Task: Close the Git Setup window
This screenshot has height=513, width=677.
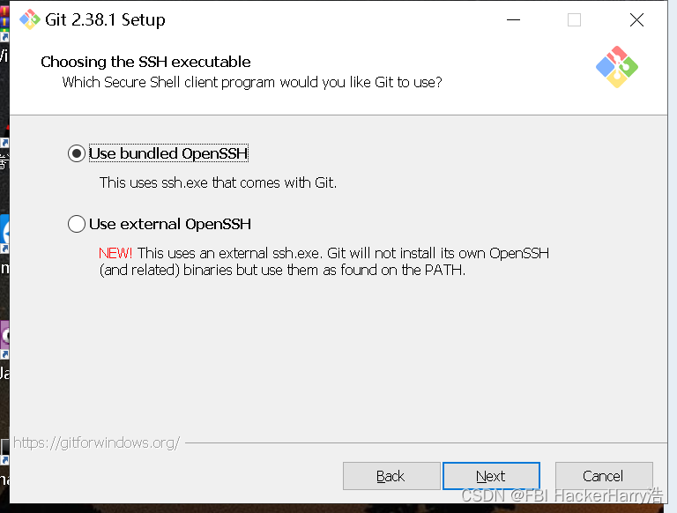Action: click(x=636, y=20)
